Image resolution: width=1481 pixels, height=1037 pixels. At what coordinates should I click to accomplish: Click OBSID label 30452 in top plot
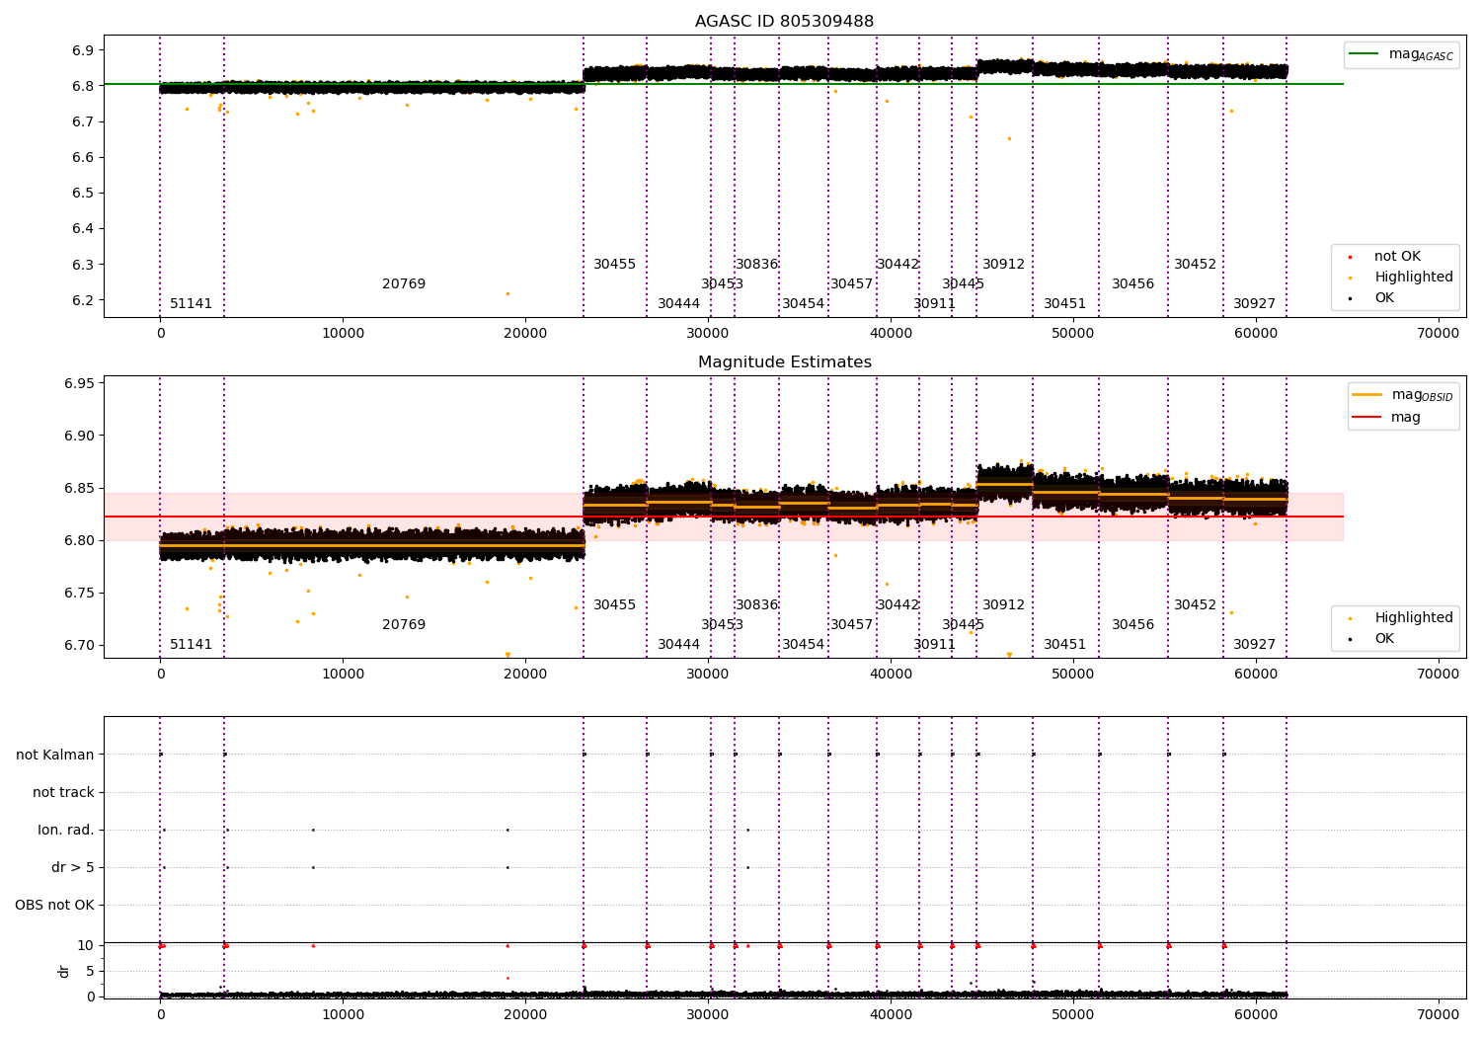tap(1195, 265)
